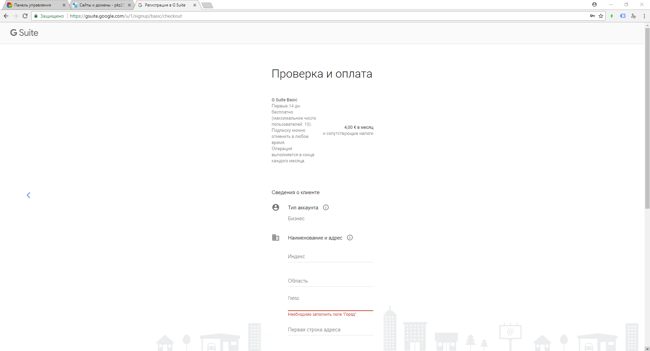This screenshot has width=650, height=351.
Task: Click scrollbar down arrow
Action: (x=647, y=349)
